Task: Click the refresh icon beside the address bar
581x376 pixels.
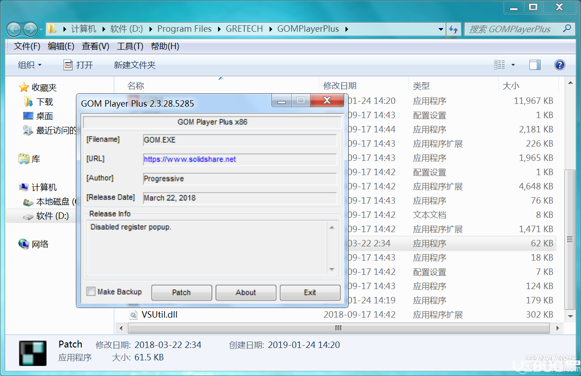Action: click(454, 29)
